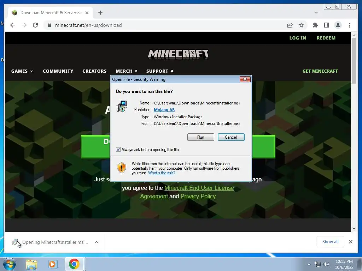Click the warning shield icon in dialog
This screenshot has height=271, width=362.
[122, 168]
